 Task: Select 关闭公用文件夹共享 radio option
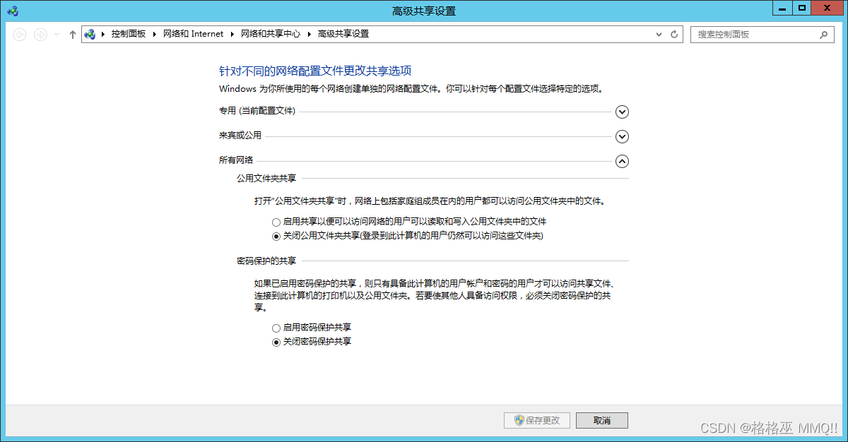(x=276, y=236)
